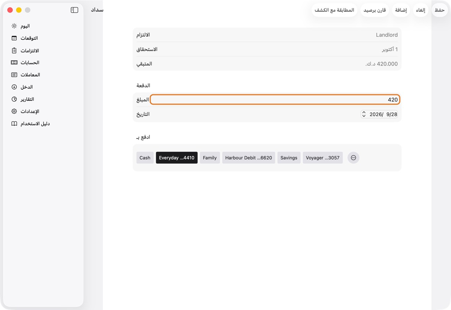Image resolution: width=451 pixels, height=310 pixels.
Task: Click the date stepper arrows
Action: (x=364, y=115)
